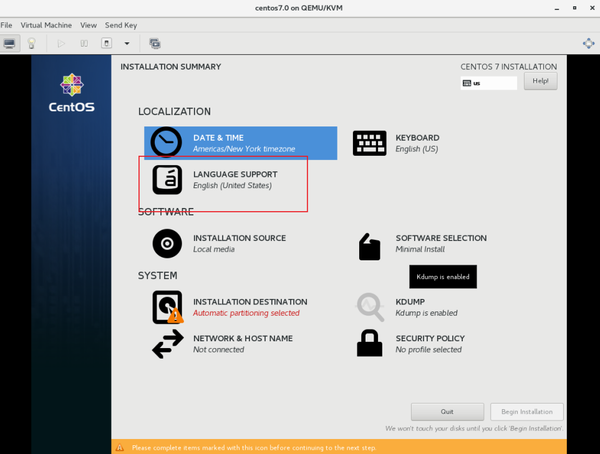Click the Quit button
The image size is (600, 454).
(447, 412)
